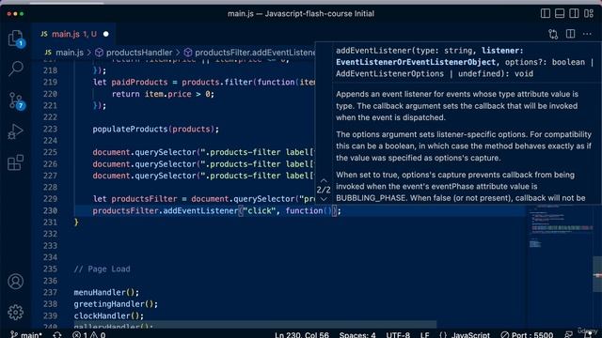Open the Manage gear icon
The width and height of the screenshot is (602, 338).
coord(15,313)
